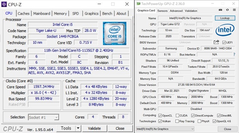Click the Bandwidth value 64.0 GB/s
This screenshot has width=239, height=133.
pos(221,79)
